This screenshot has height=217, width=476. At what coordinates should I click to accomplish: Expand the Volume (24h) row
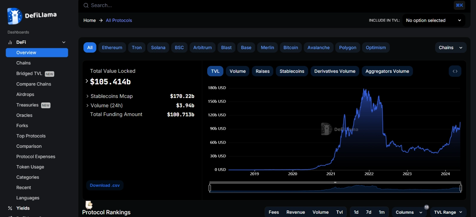87,106
